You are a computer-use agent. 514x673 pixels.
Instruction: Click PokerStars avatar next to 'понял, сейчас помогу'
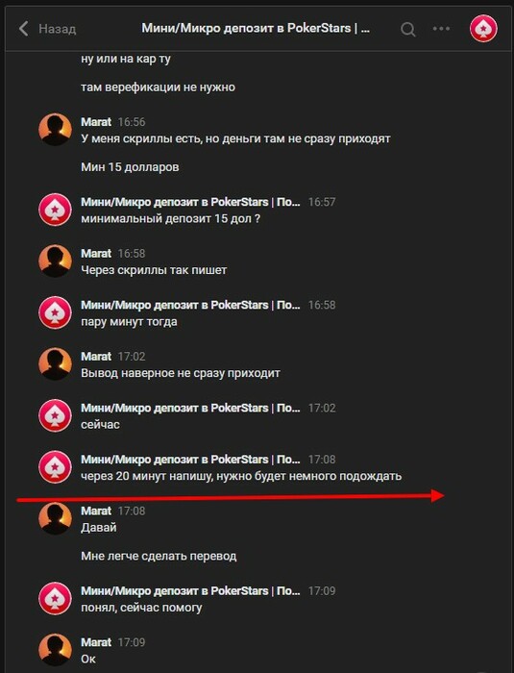click(x=55, y=598)
